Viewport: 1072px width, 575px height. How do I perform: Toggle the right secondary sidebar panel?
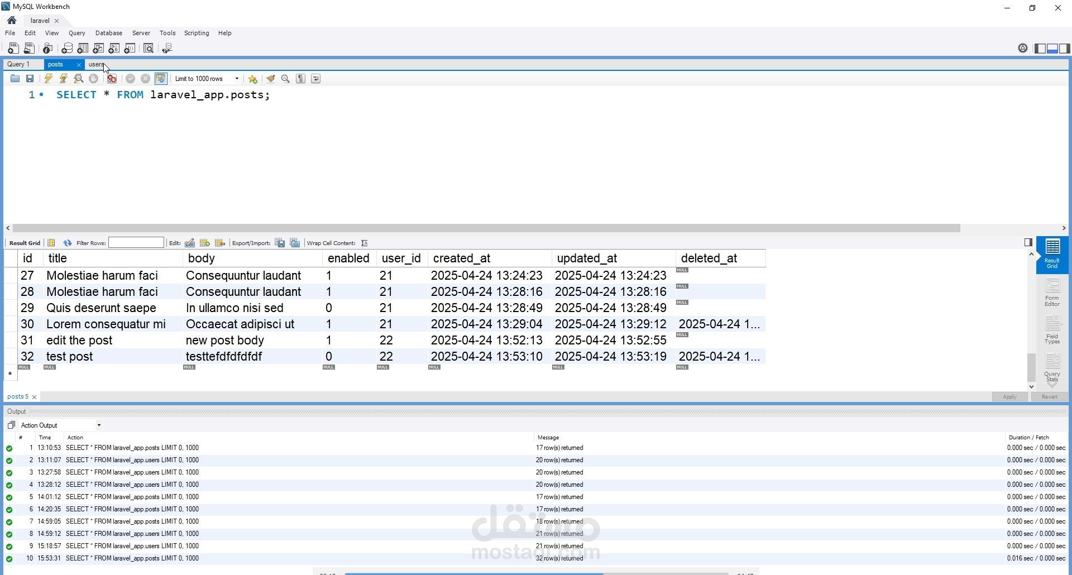1065,49
